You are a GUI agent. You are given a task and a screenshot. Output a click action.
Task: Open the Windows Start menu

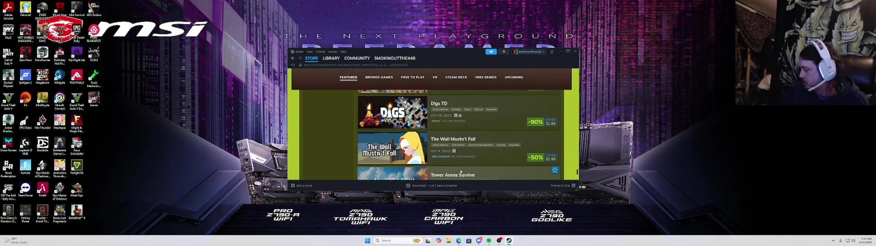pyautogui.click(x=368, y=241)
